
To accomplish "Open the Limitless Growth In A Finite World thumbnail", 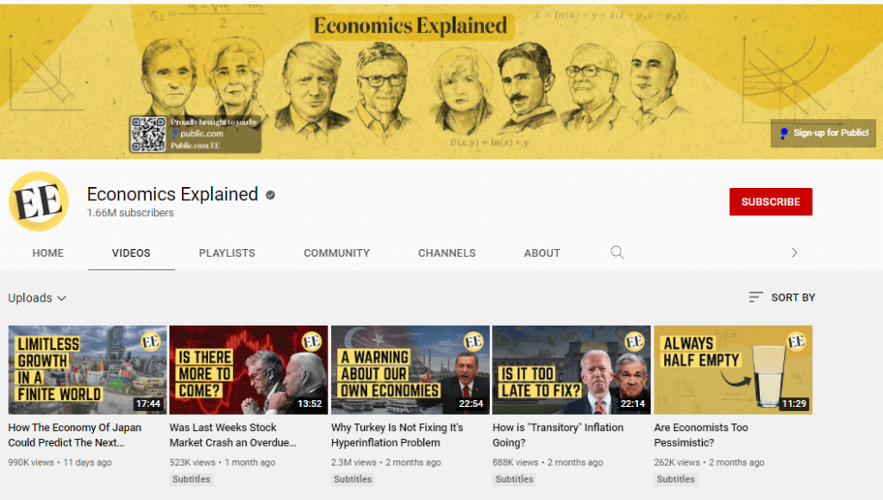I will point(87,370).
